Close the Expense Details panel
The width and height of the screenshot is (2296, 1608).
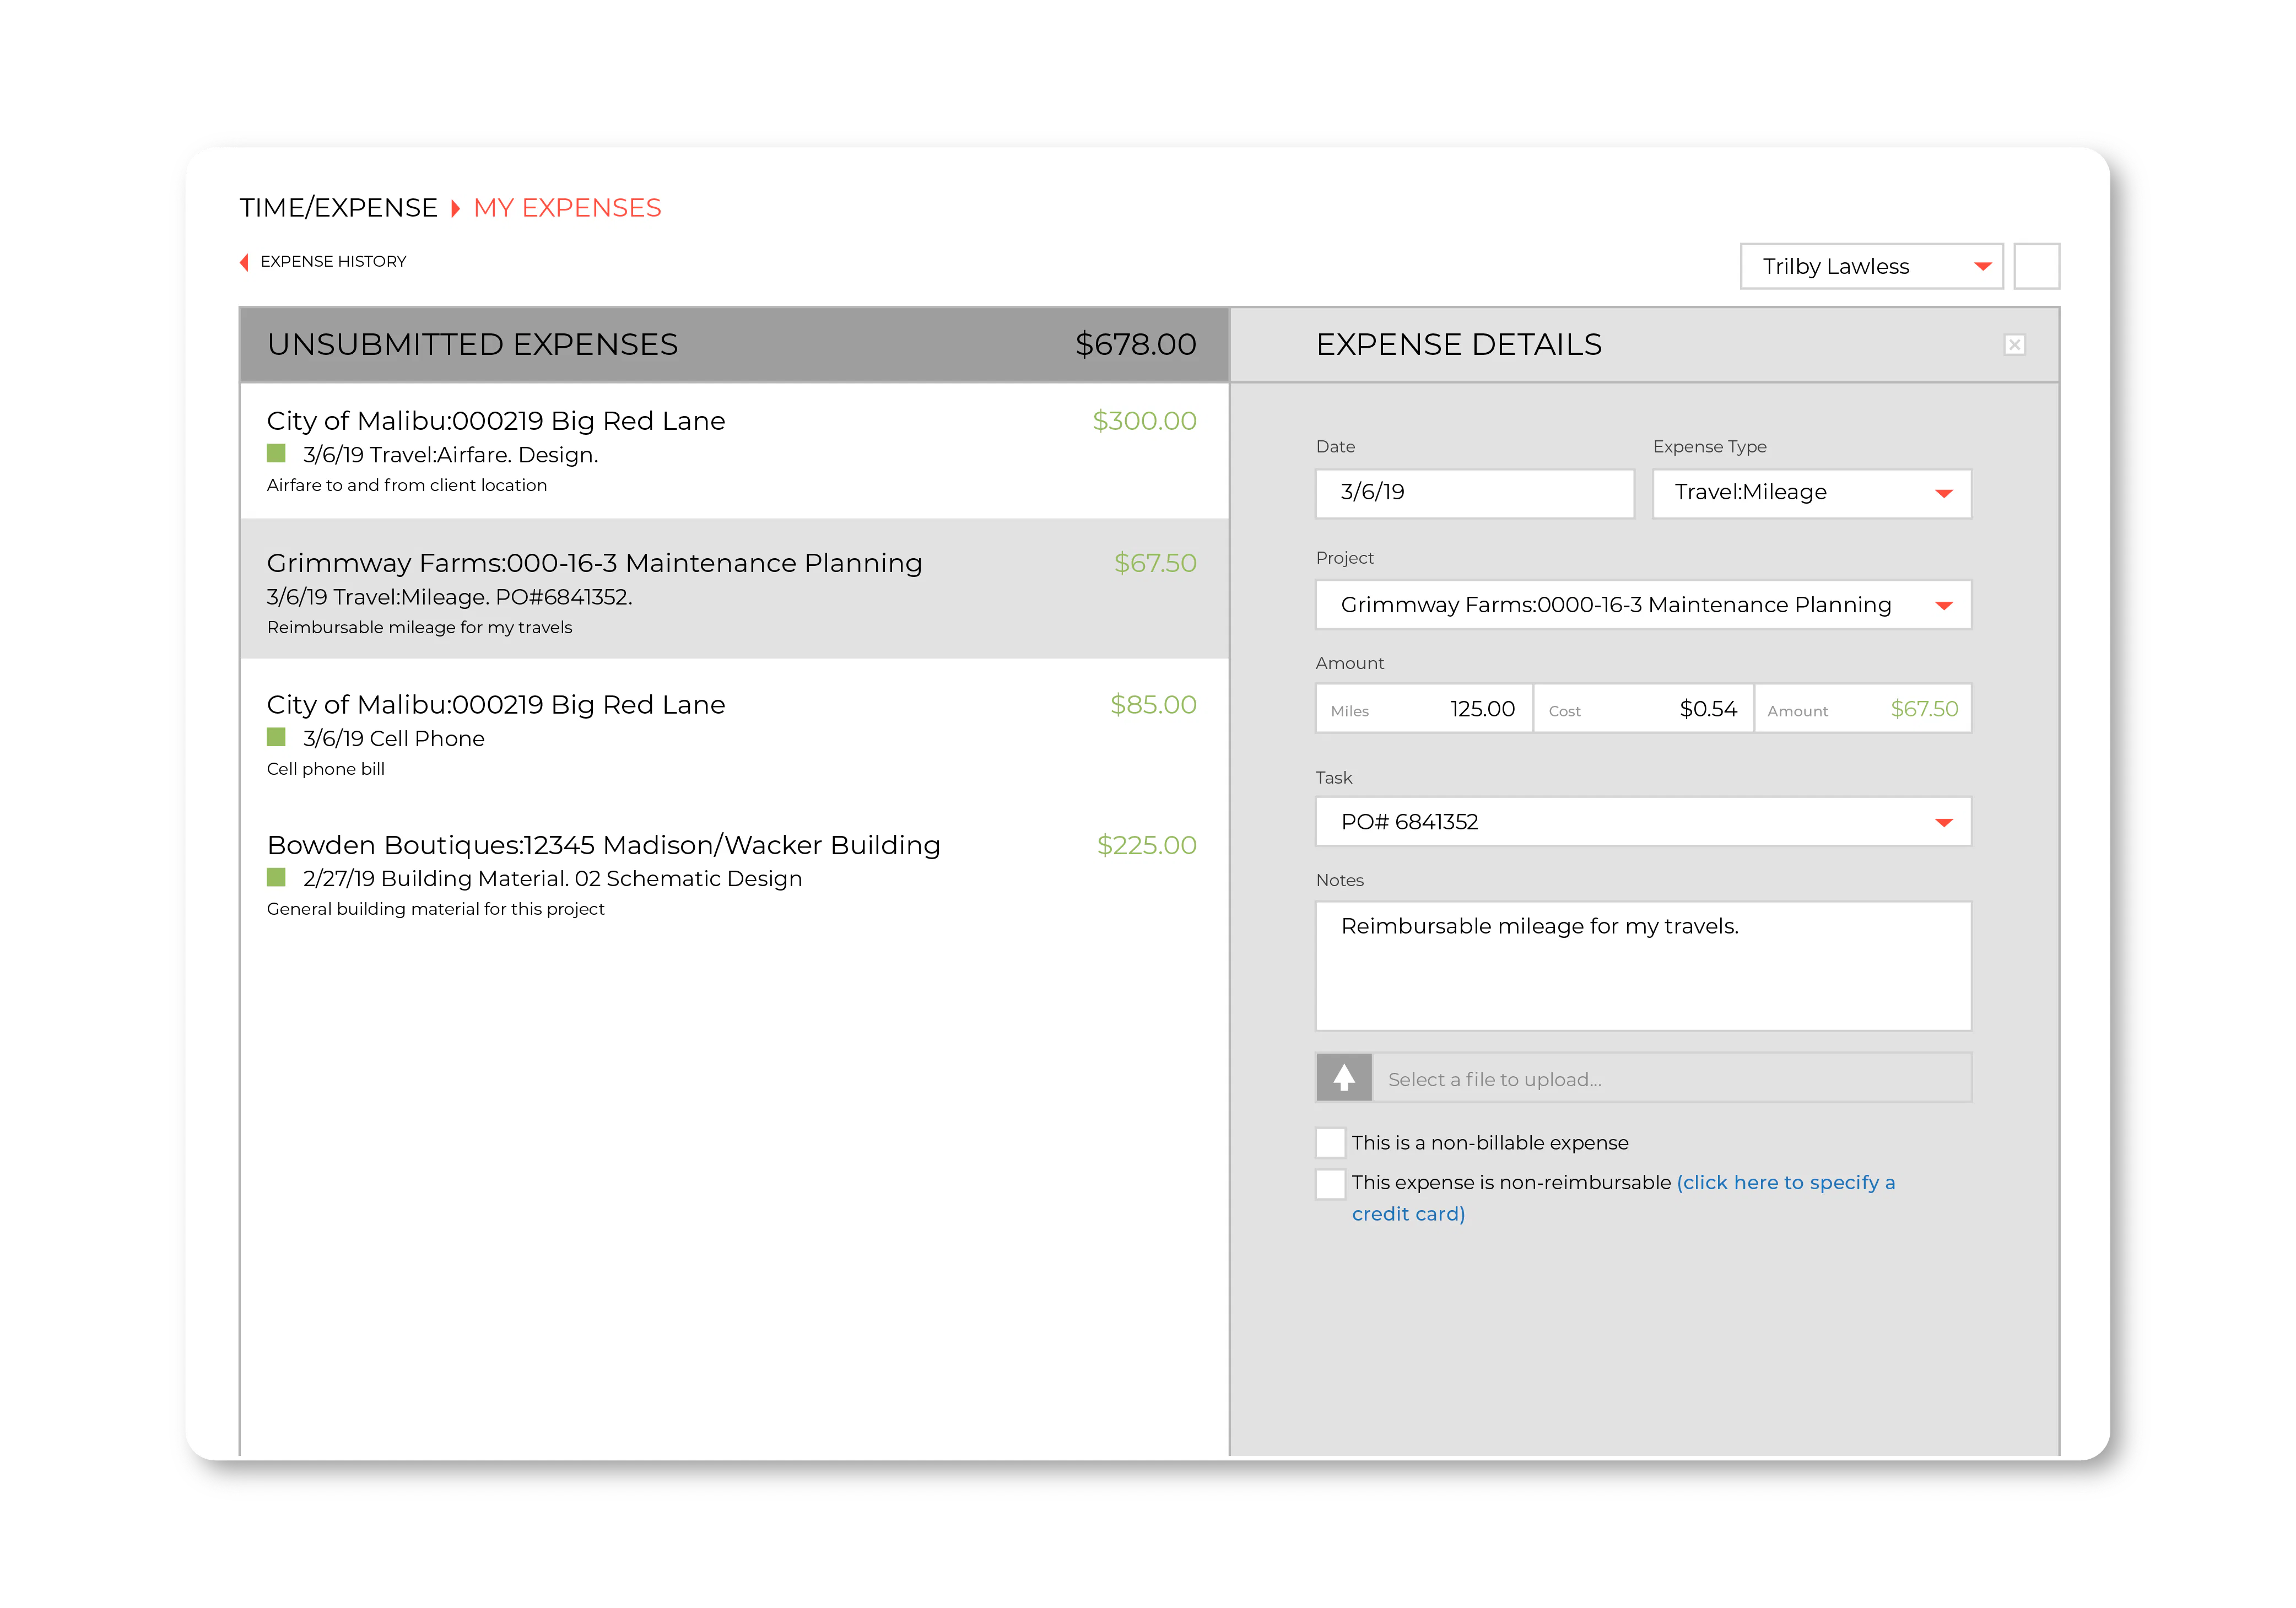[2014, 345]
